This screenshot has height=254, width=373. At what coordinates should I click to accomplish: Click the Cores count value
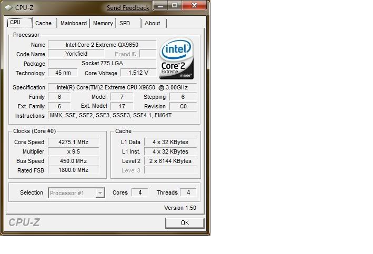pos(140,192)
